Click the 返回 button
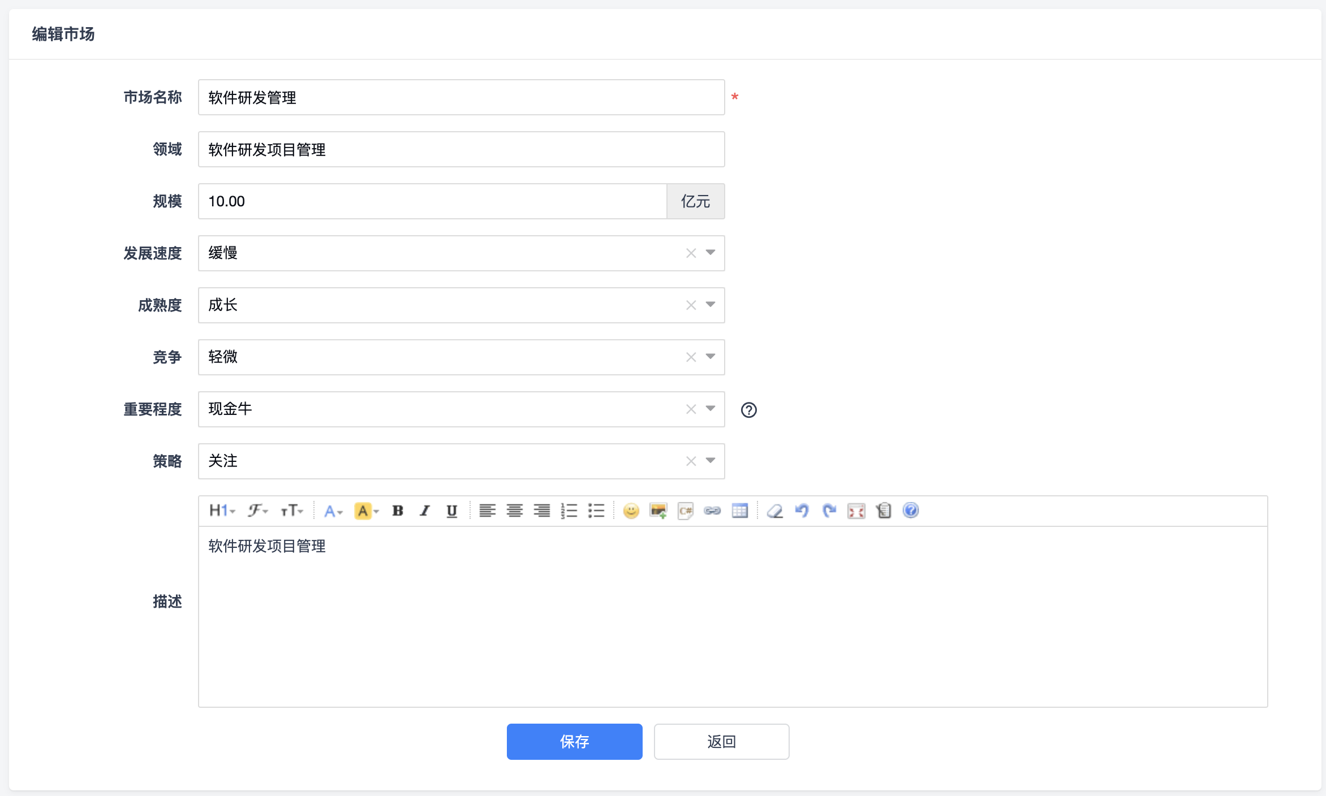Screen dimensions: 1326x796 721,741
